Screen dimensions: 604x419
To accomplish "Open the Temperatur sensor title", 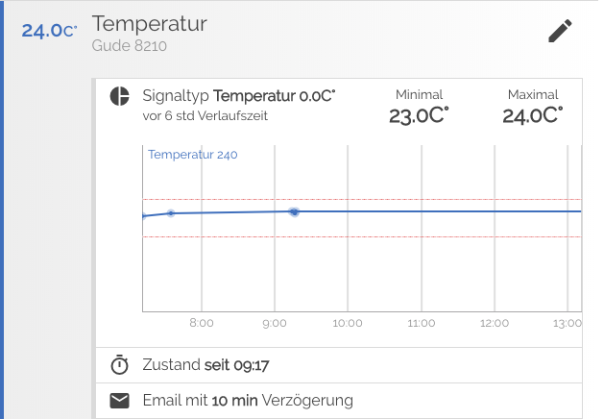I will 149,23.
